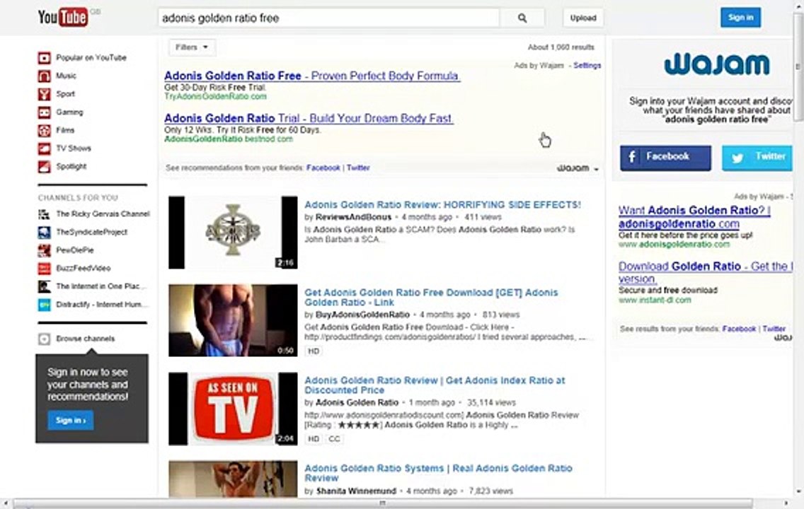Open Want Adonis Golden Ratio sidebar ad
Screen dimensions: 804x509
(694, 217)
